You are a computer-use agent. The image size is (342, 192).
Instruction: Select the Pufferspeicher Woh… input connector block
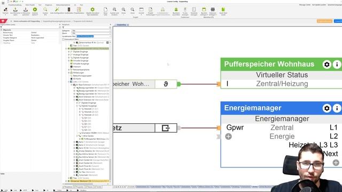(x=145, y=84)
